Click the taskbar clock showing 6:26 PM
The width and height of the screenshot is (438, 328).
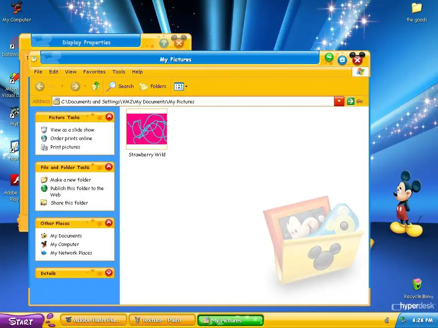[x=422, y=320]
